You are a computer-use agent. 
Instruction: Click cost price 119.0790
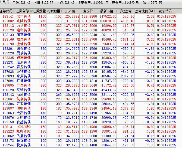tap(72, 122)
